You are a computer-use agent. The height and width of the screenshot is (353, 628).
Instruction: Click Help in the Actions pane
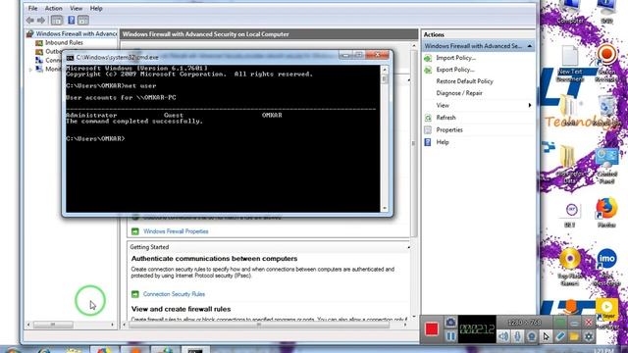(443, 142)
